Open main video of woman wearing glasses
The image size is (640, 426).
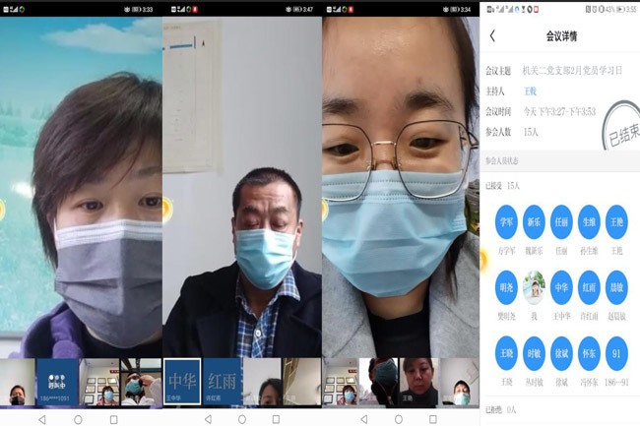point(401,188)
